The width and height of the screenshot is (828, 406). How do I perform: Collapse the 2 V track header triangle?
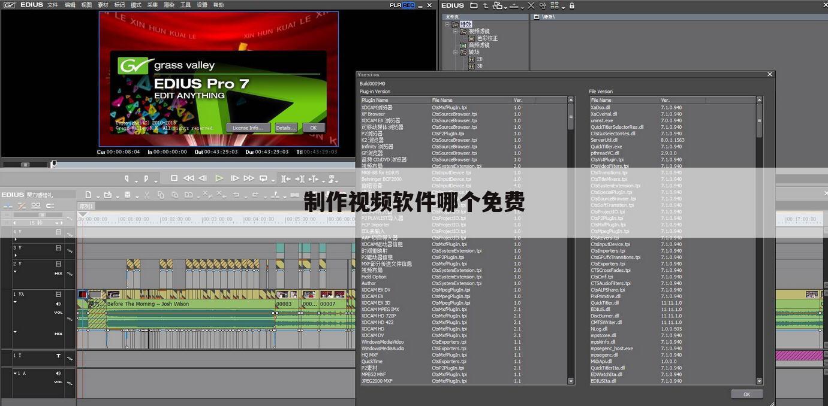(x=16, y=271)
